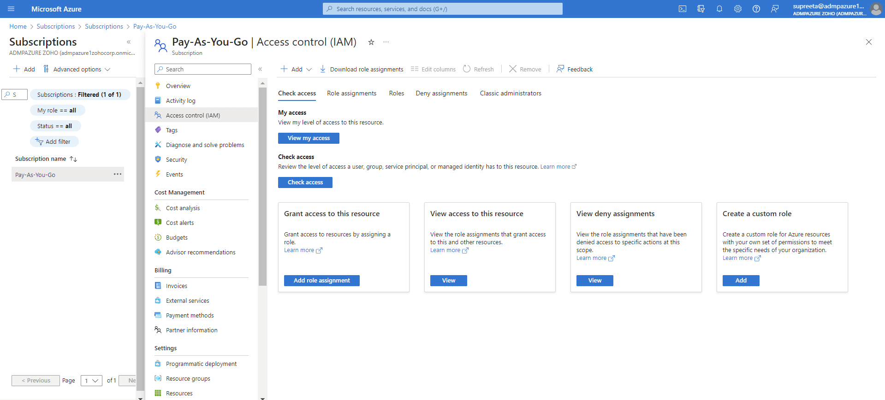This screenshot has height=400, width=885.
Task: Open the notifications bell
Action: (x=719, y=9)
